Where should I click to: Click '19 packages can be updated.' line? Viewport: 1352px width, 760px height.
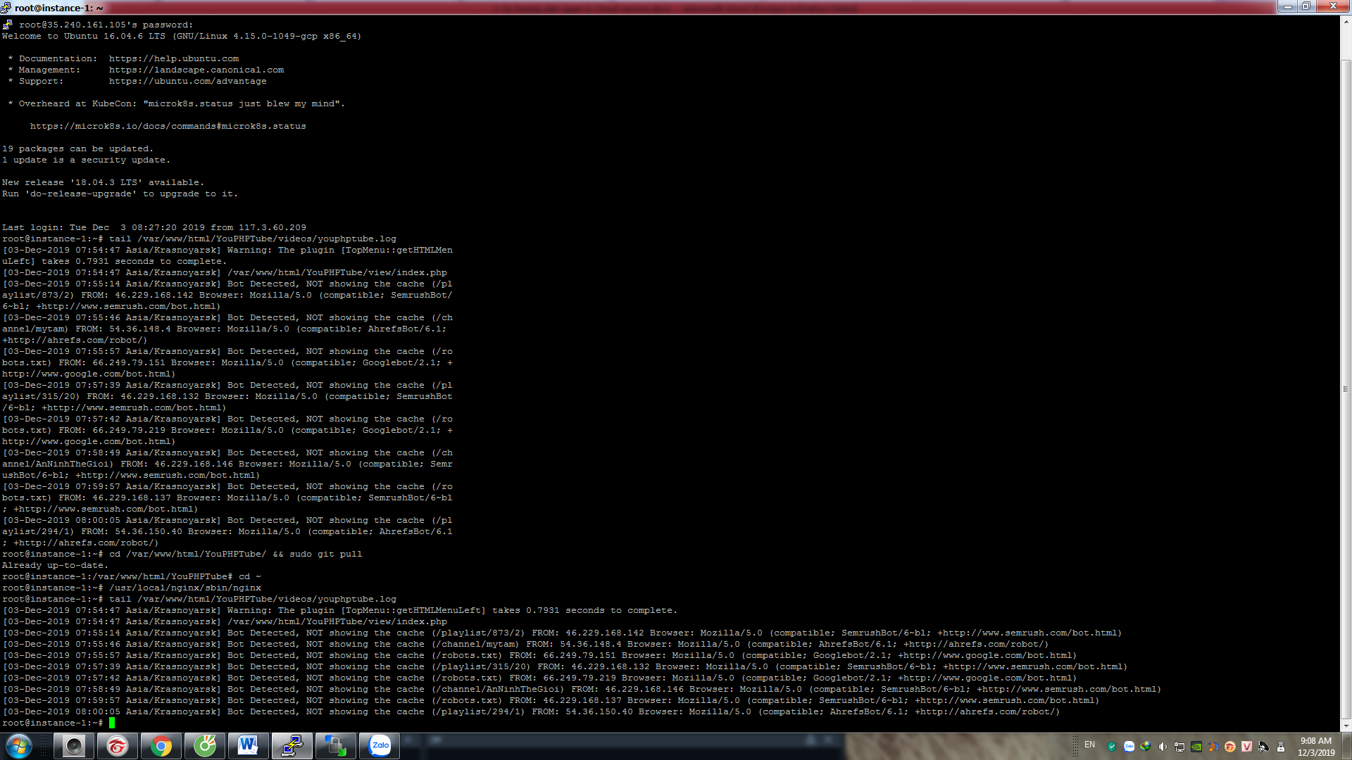(x=77, y=149)
